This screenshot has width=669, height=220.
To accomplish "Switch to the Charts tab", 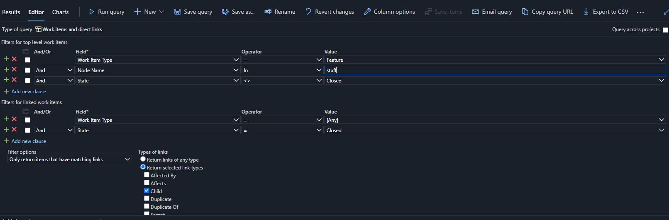I will click(61, 12).
